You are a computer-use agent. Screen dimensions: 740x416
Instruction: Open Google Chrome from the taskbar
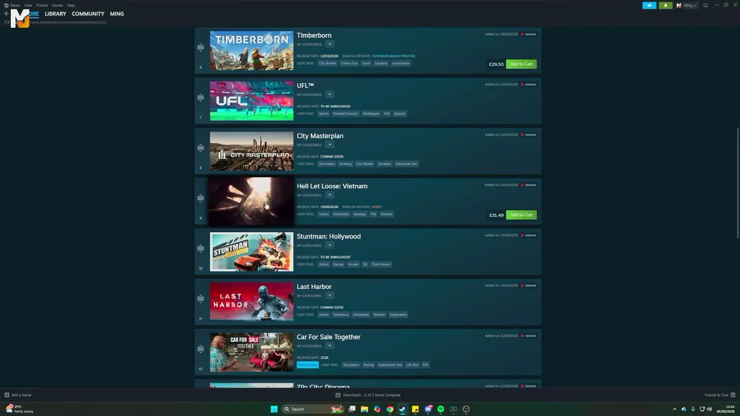pos(390,409)
